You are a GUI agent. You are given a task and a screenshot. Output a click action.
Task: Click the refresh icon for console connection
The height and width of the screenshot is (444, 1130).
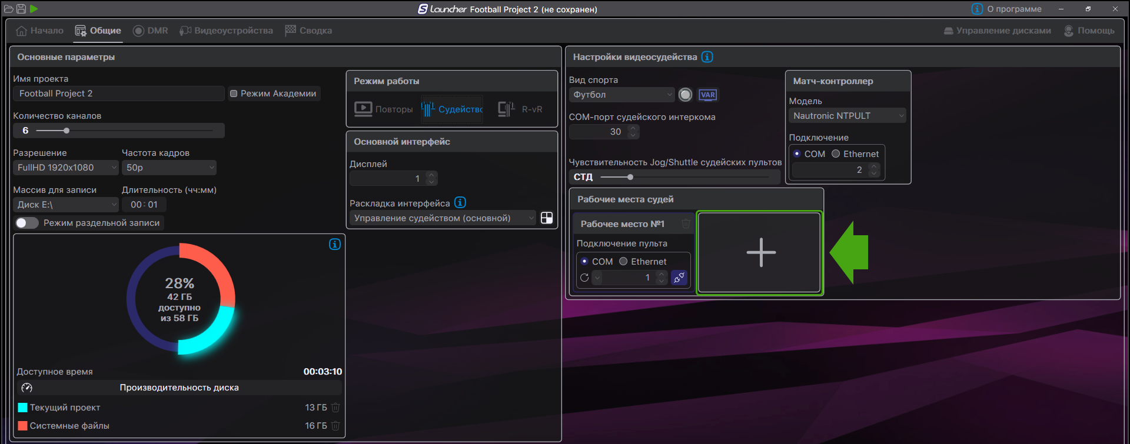[584, 278]
